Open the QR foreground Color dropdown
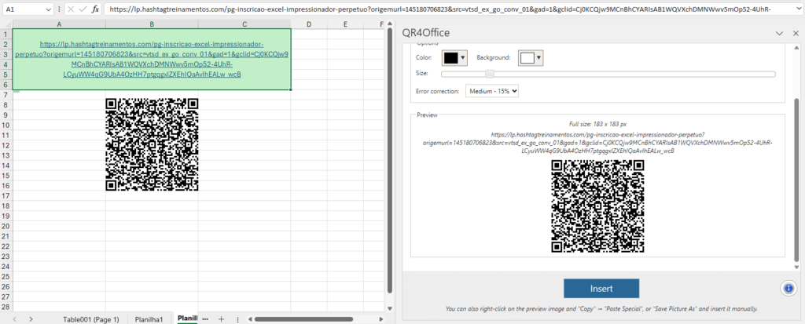This screenshot has width=805, height=324. point(455,58)
